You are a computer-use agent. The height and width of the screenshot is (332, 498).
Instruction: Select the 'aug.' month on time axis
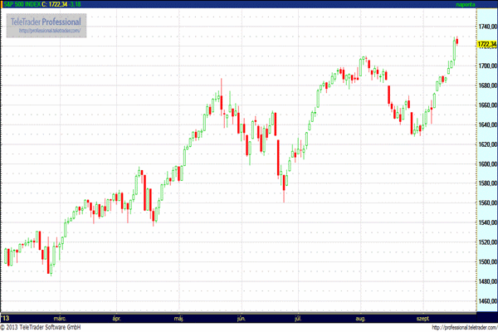tap(359, 318)
